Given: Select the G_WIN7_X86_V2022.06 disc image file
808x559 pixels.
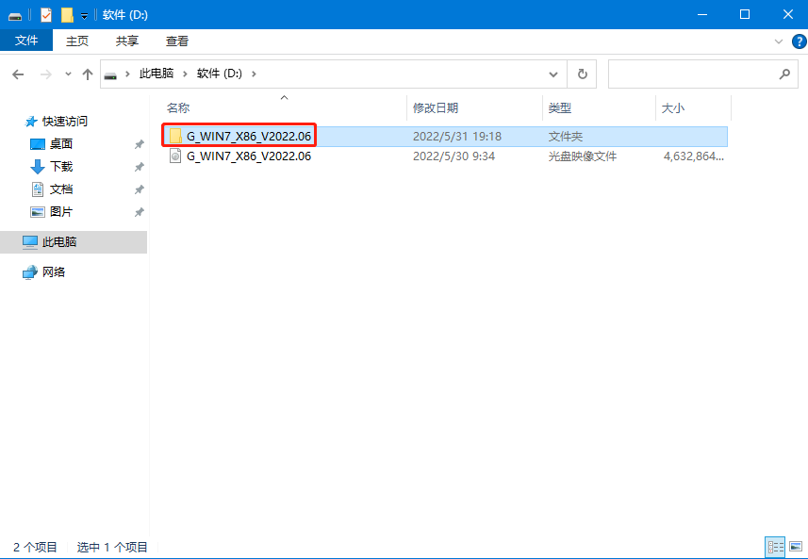Looking at the screenshot, I should (240, 156).
